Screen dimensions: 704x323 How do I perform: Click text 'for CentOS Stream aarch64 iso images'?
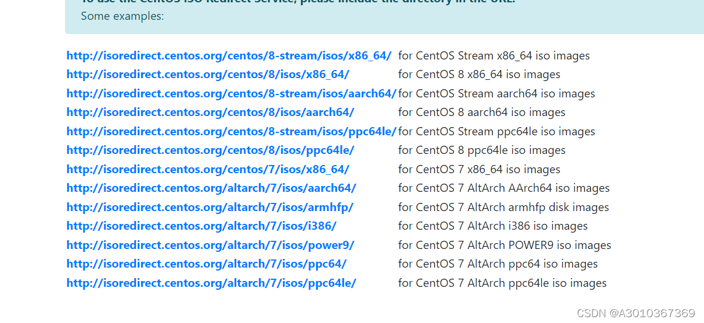497,94
